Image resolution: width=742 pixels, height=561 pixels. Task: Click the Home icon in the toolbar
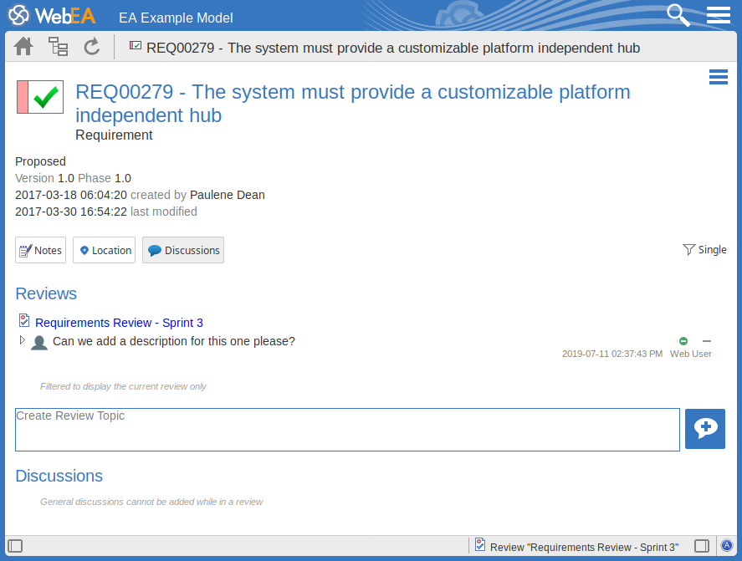(23, 47)
